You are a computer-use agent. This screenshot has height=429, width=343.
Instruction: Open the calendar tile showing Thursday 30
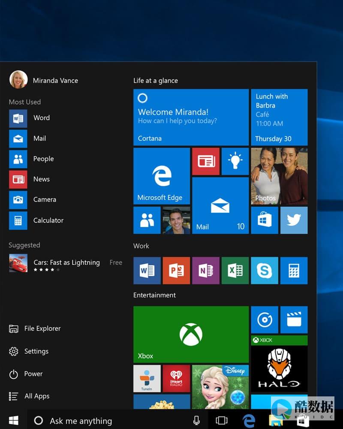[279, 117]
